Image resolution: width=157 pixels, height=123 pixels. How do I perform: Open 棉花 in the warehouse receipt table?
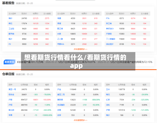pyautogui.click(x=108, y=94)
